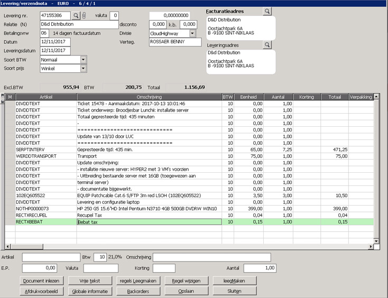Open the Facturatieadres search magnifier
The image size is (388, 298).
click(267, 11)
